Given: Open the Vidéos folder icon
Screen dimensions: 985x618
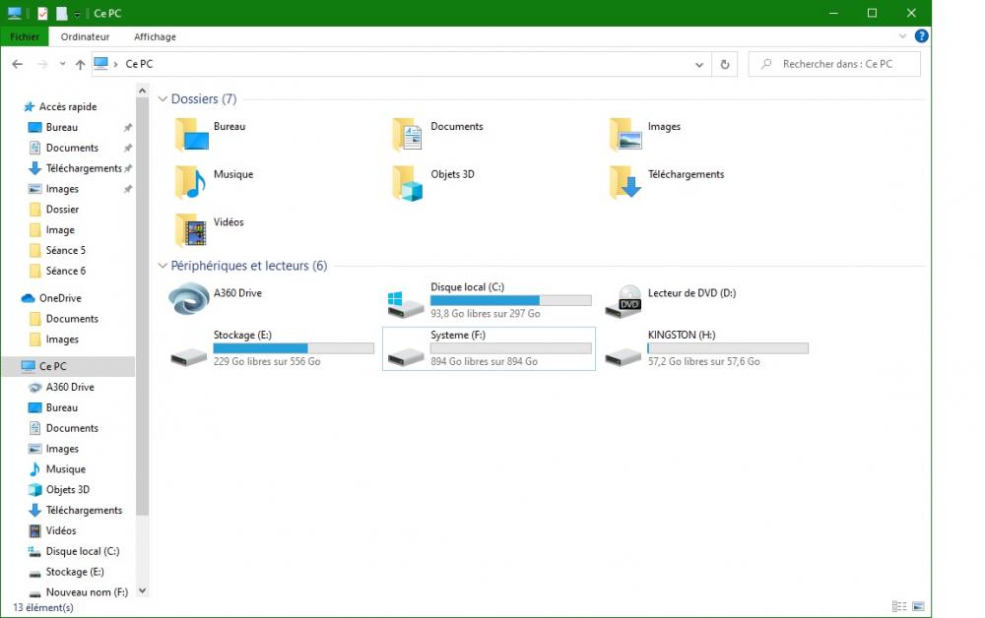Looking at the screenshot, I should [190, 230].
